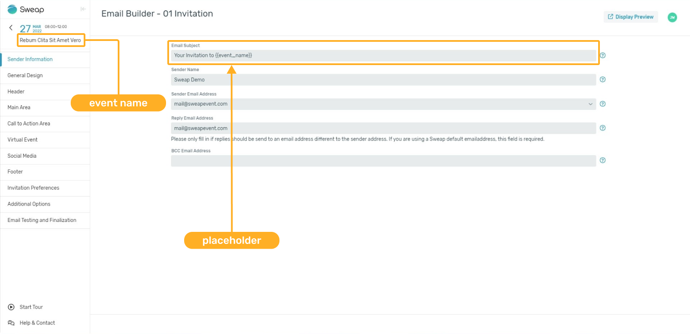Go back using the left chevron

tap(11, 28)
